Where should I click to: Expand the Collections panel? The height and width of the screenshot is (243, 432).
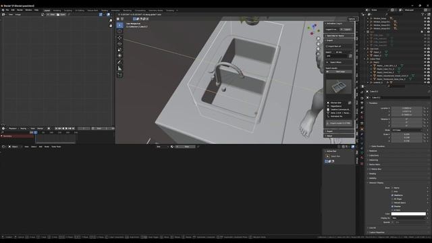[x=374, y=155]
